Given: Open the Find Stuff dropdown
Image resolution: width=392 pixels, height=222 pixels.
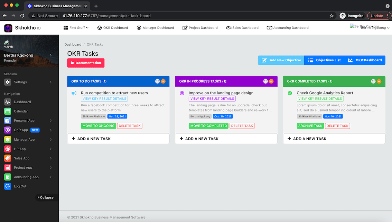Looking at the screenshot, I should tap(76, 28).
